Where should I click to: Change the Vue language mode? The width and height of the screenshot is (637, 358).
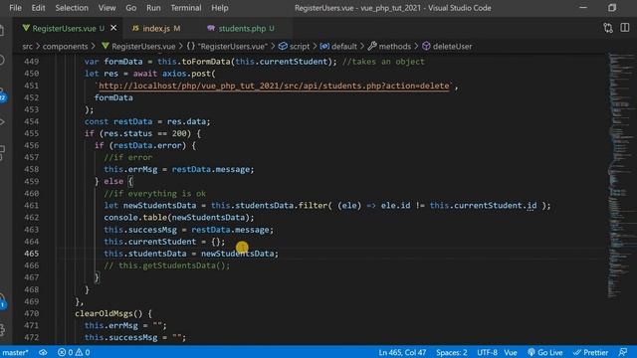pos(511,352)
